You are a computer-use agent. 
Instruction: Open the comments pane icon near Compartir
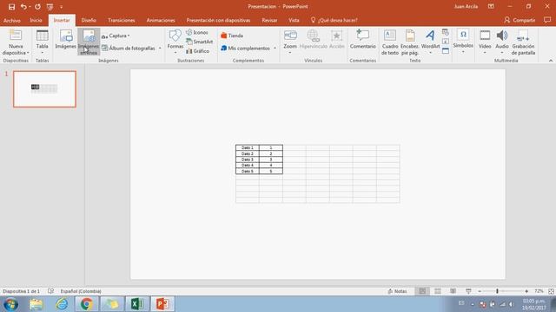(547, 20)
